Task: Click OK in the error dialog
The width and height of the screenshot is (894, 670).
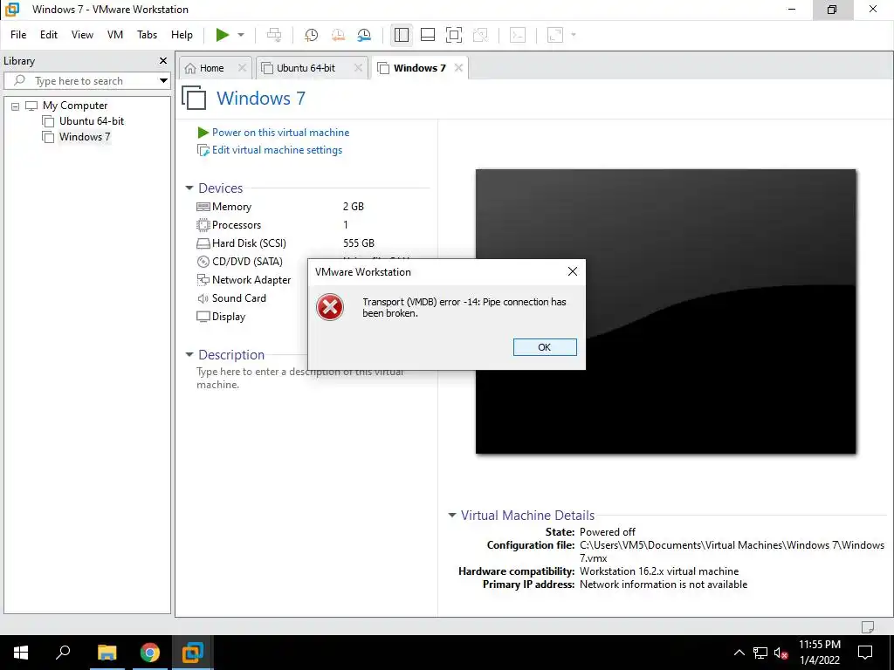Action: click(545, 347)
